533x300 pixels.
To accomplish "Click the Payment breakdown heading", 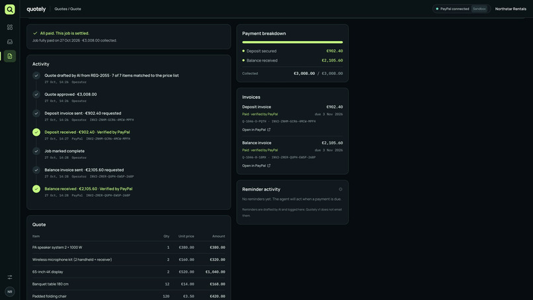I will [264, 34].
